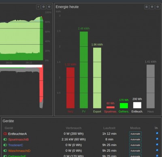
Task: Click the '1h 12 min' runtime value
Action: click(x=109, y=134)
